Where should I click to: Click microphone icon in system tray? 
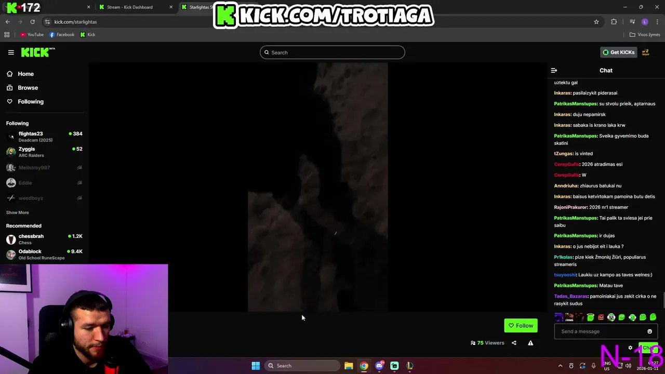[593, 366]
